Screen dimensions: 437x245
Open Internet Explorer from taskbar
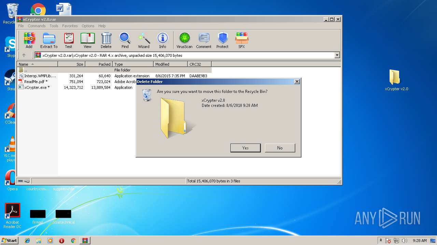[27, 241]
